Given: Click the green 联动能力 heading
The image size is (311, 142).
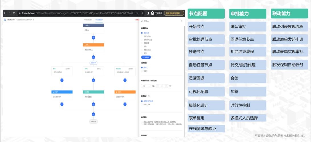Looking at the screenshot, I should [x=290, y=14].
